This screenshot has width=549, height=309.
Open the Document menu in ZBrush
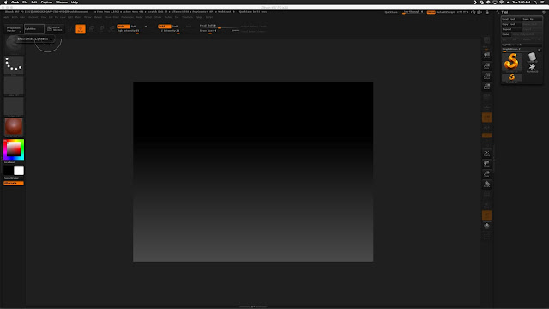(33, 17)
